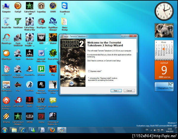Open the Crysis WARHEAD shortcut

point(18,40)
